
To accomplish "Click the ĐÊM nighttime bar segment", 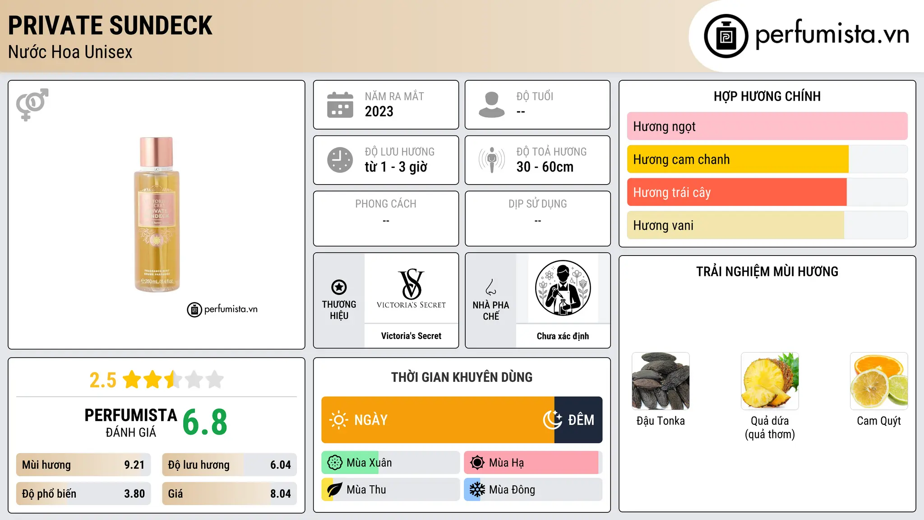I will (578, 420).
